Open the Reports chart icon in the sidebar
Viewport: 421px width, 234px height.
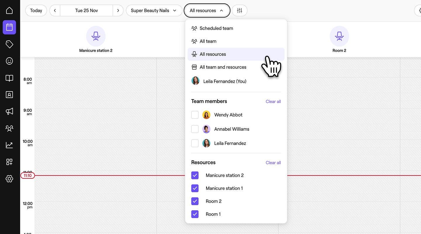tap(9, 145)
